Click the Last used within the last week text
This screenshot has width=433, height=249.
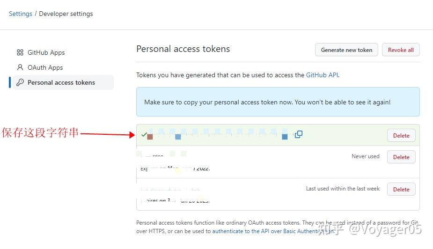tap(343, 189)
